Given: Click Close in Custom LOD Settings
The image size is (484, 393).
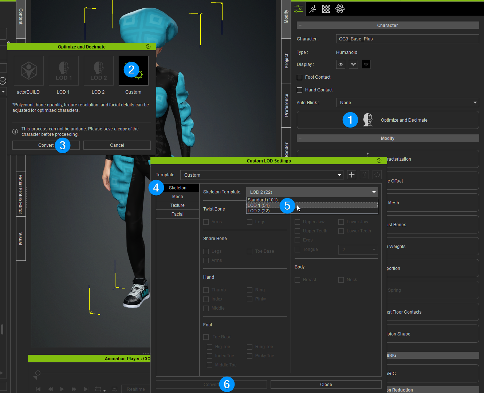Looking at the screenshot, I should click(x=326, y=385).
